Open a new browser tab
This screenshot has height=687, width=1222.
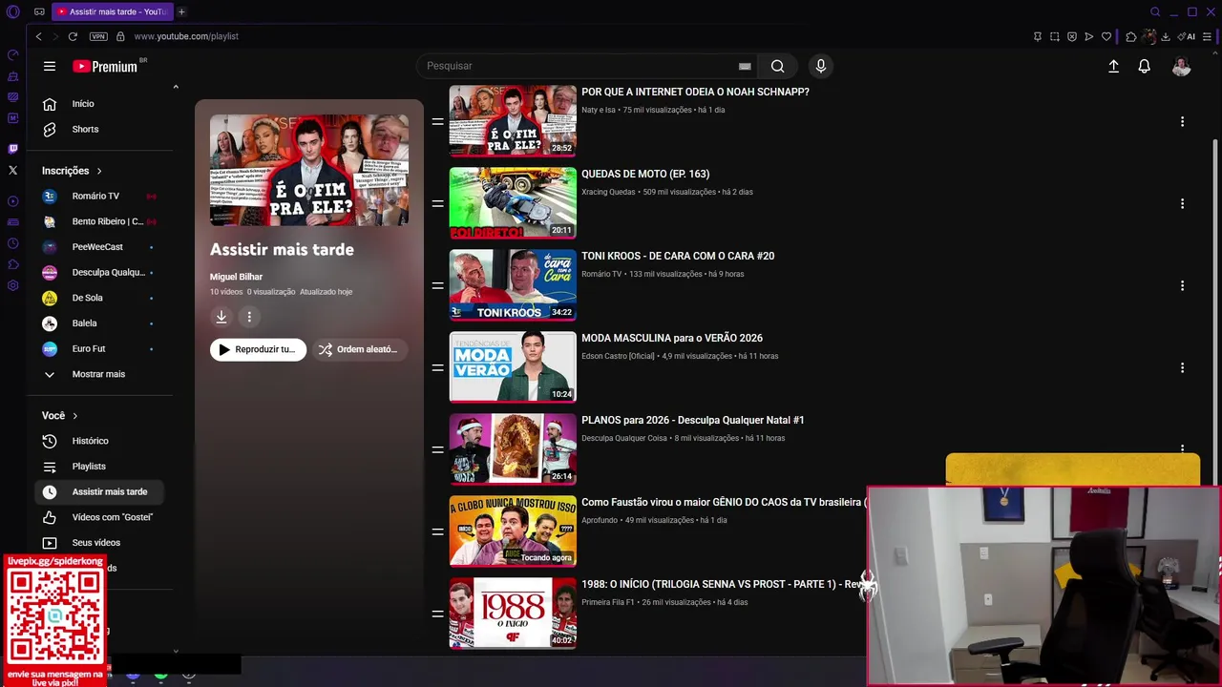click(181, 11)
